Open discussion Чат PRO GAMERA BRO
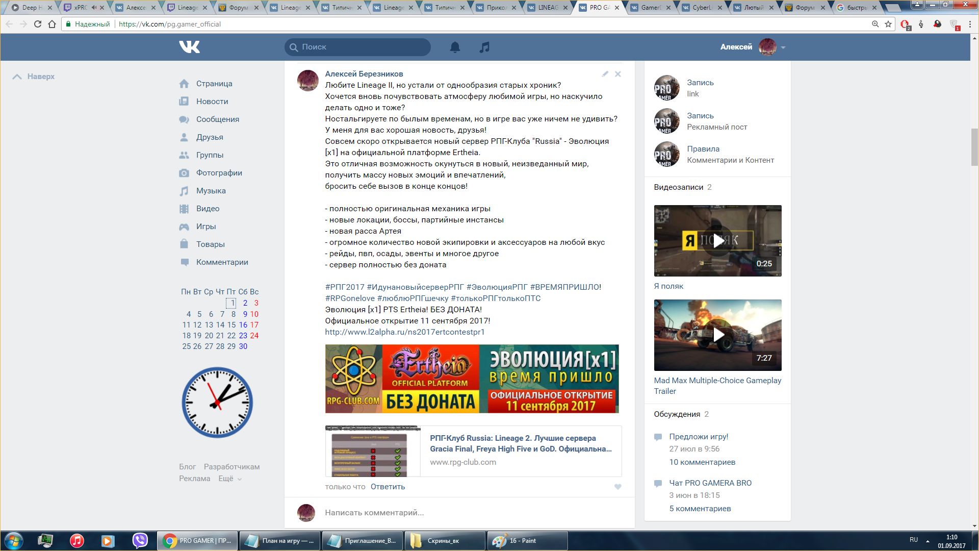The width and height of the screenshot is (979, 551). point(710,483)
